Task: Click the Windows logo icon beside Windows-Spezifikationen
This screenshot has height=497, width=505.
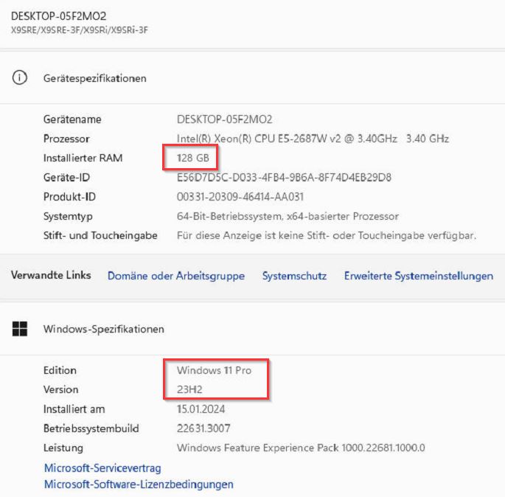Action: pyautogui.click(x=20, y=329)
